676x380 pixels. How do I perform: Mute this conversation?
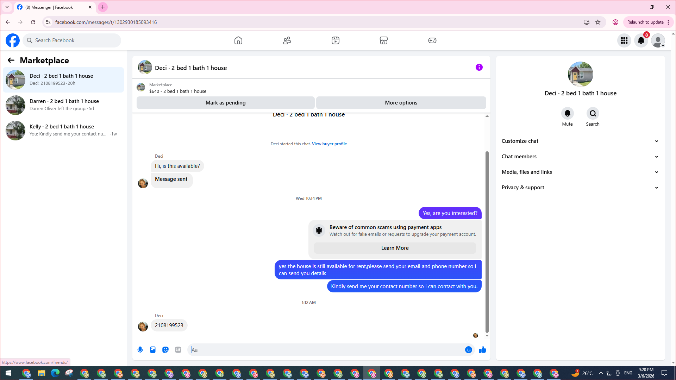coord(567,113)
